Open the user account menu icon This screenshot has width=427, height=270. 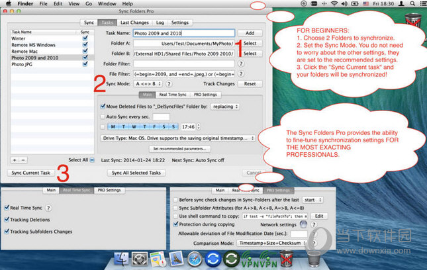(401, 3)
